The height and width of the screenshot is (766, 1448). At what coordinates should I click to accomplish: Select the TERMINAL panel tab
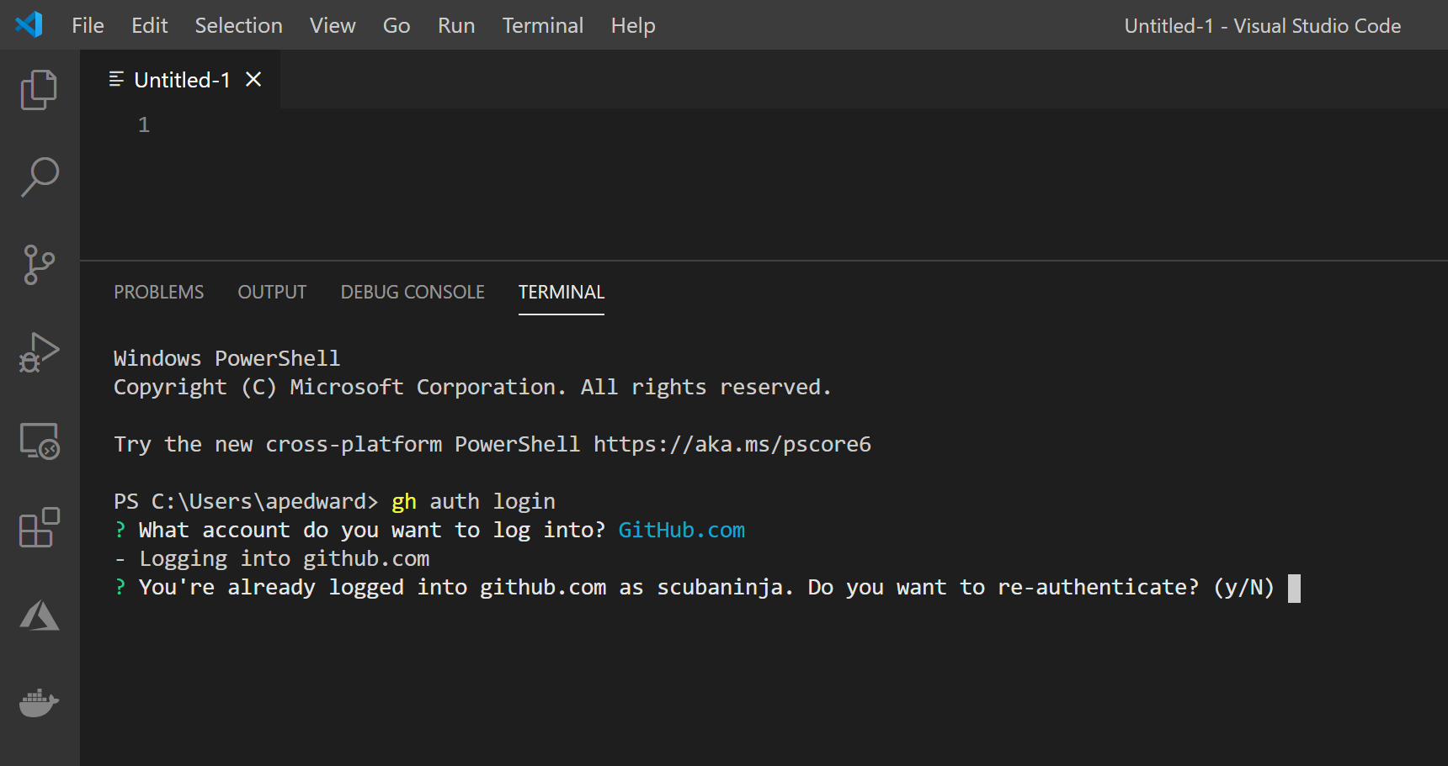[x=561, y=292]
